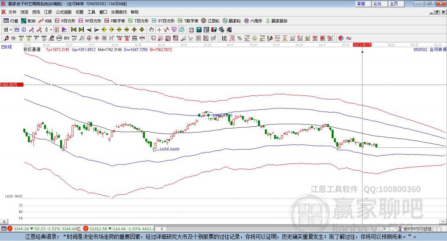
Task: Click the 极反通道 indicator label
Action: click(32, 49)
